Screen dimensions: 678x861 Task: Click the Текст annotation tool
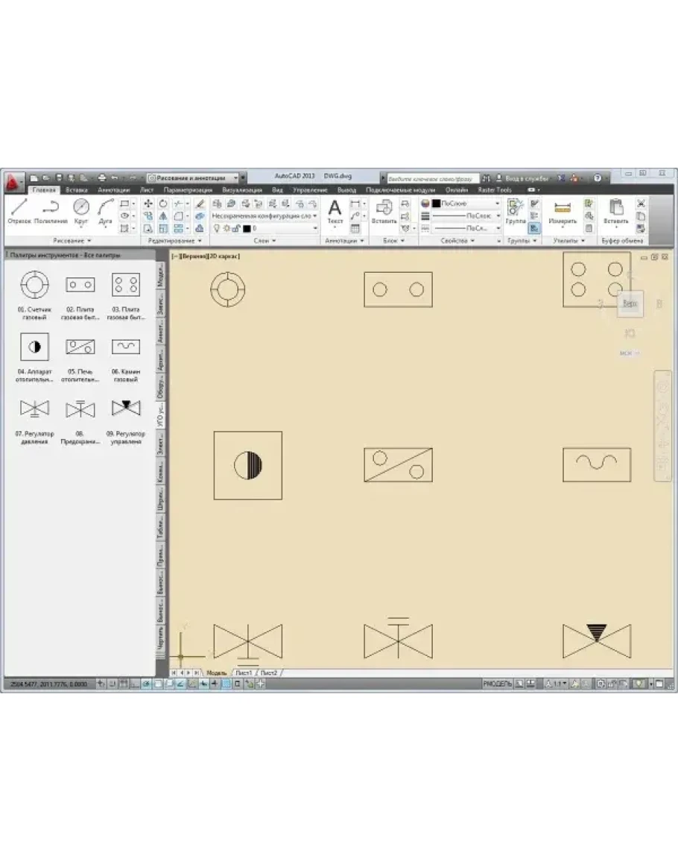335,211
